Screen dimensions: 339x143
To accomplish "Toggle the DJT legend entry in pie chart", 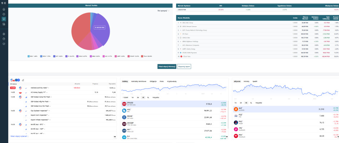I will pyautogui.click(x=57, y=56).
